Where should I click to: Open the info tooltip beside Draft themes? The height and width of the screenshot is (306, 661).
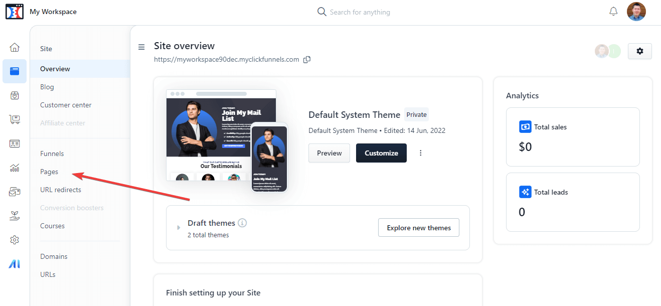coord(244,223)
